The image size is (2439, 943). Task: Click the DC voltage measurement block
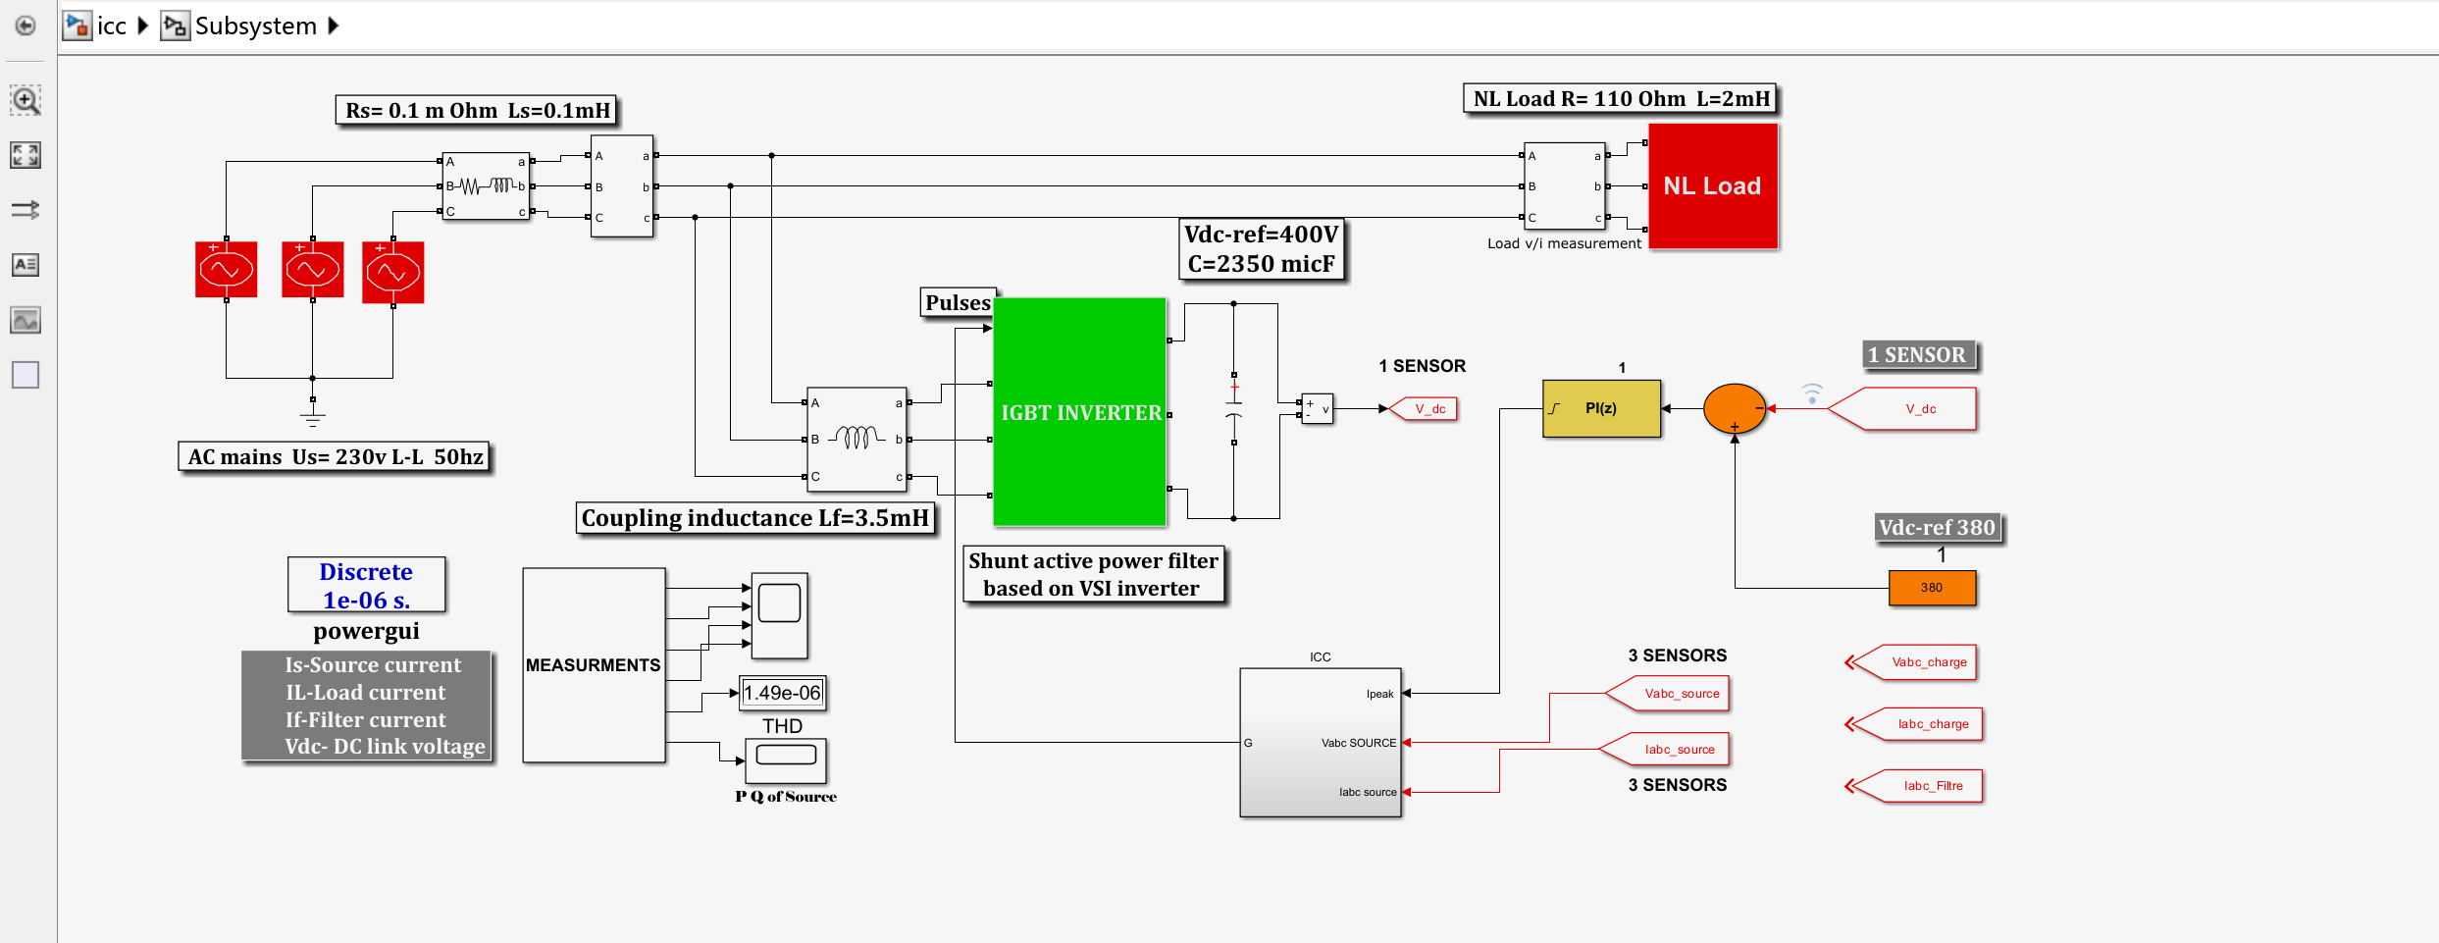(1317, 408)
